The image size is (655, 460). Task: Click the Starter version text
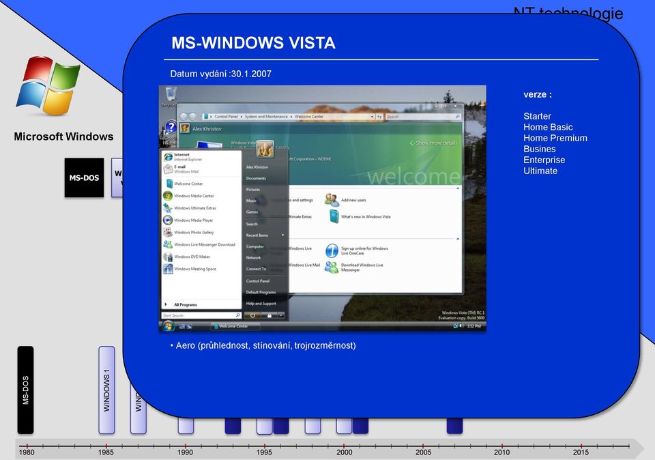[x=537, y=116]
